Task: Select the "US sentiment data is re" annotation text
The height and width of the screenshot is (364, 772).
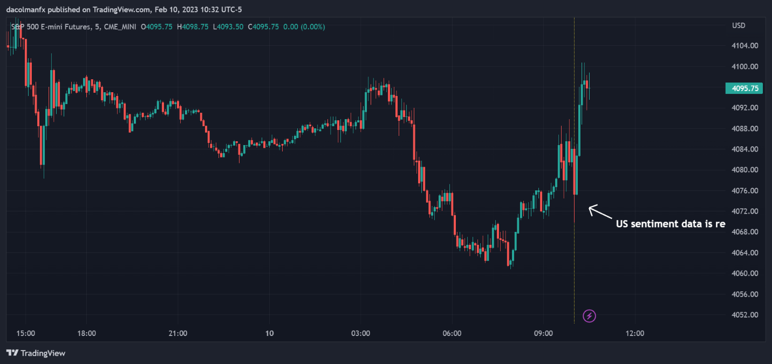Action: (x=671, y=224)
